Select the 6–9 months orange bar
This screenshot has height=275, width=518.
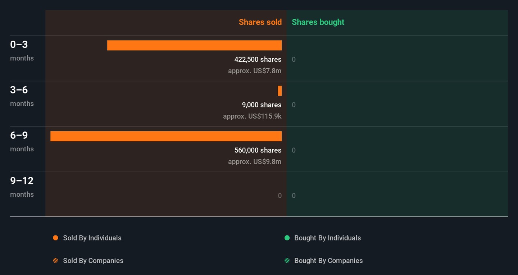tap(166, 136)
